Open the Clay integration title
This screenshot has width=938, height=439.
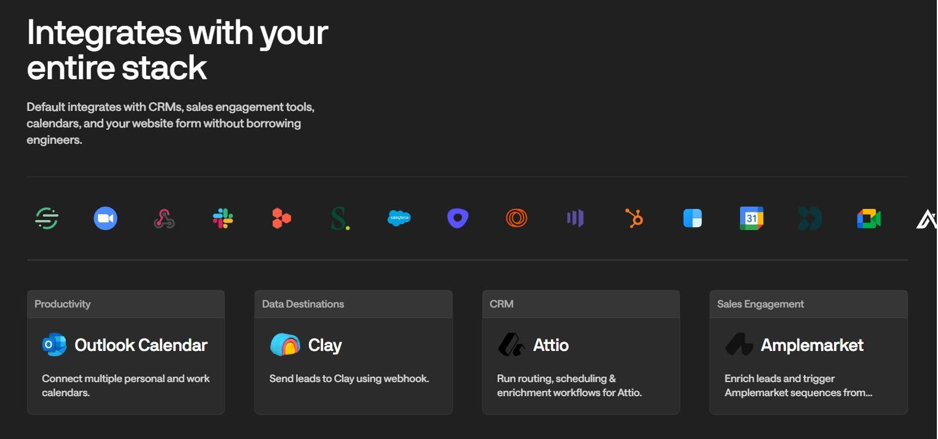(x=325, y=345)
